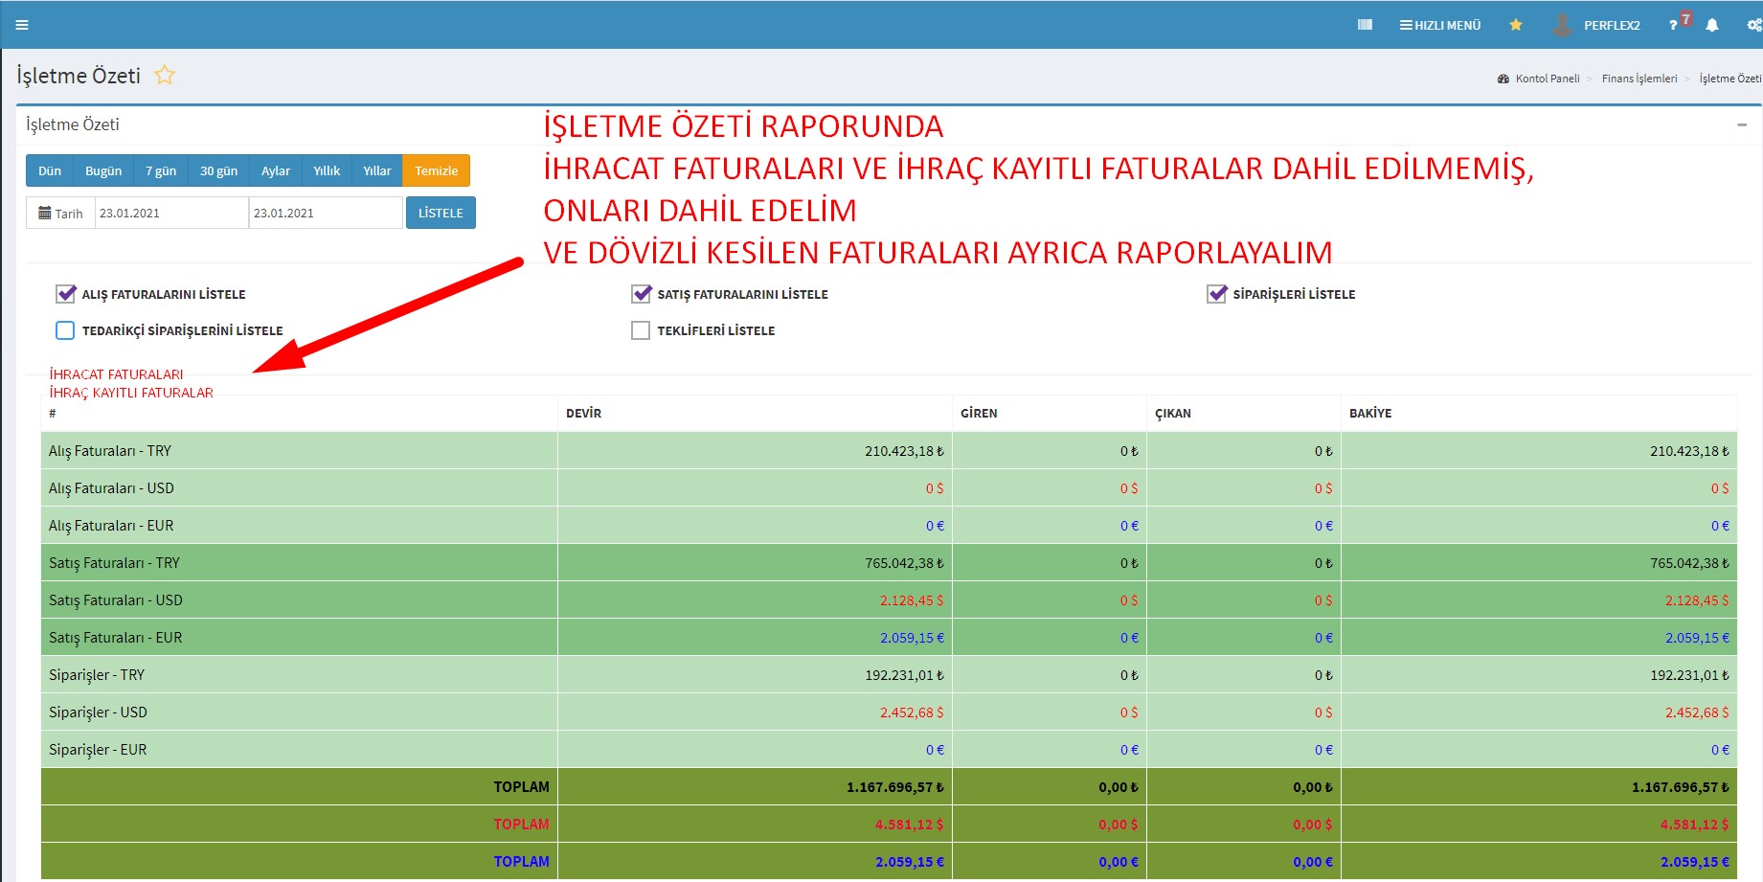Open the notifications bell
This screenshot has height=882, width=1763.
[1712, 25]
